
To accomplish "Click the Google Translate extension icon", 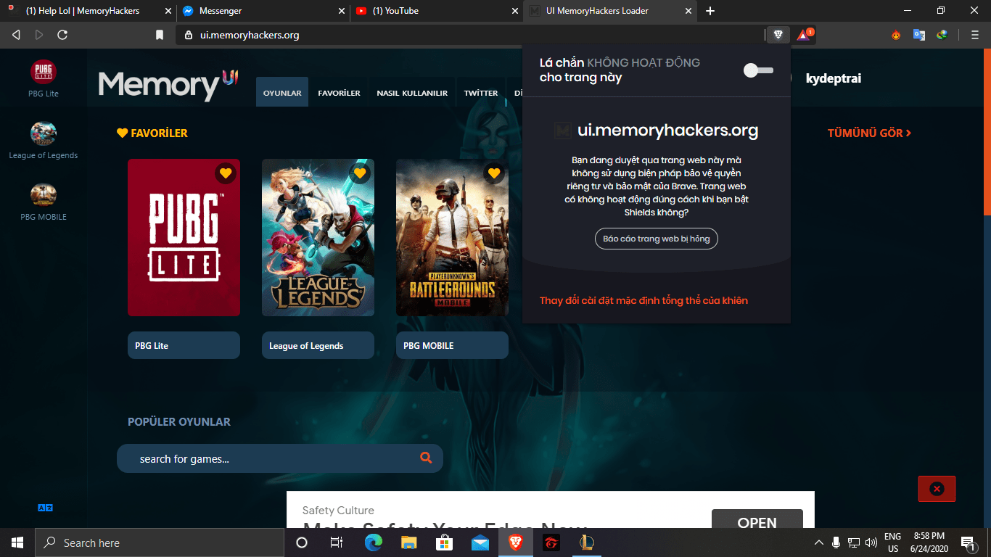I will (x=919, y=35).
